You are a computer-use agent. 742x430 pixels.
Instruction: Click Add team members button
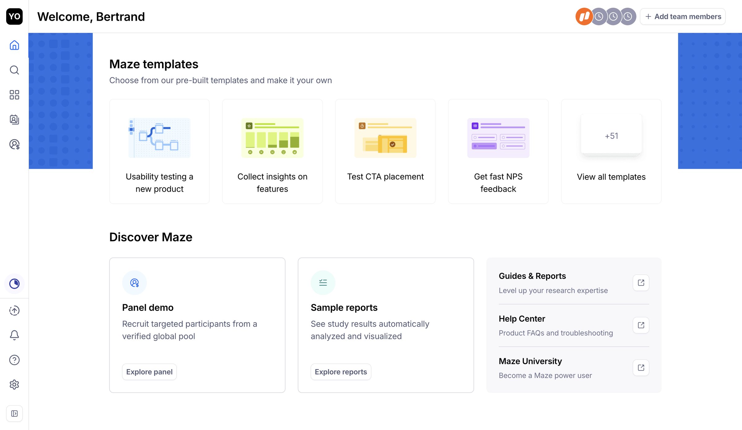[x=683, y=16]
